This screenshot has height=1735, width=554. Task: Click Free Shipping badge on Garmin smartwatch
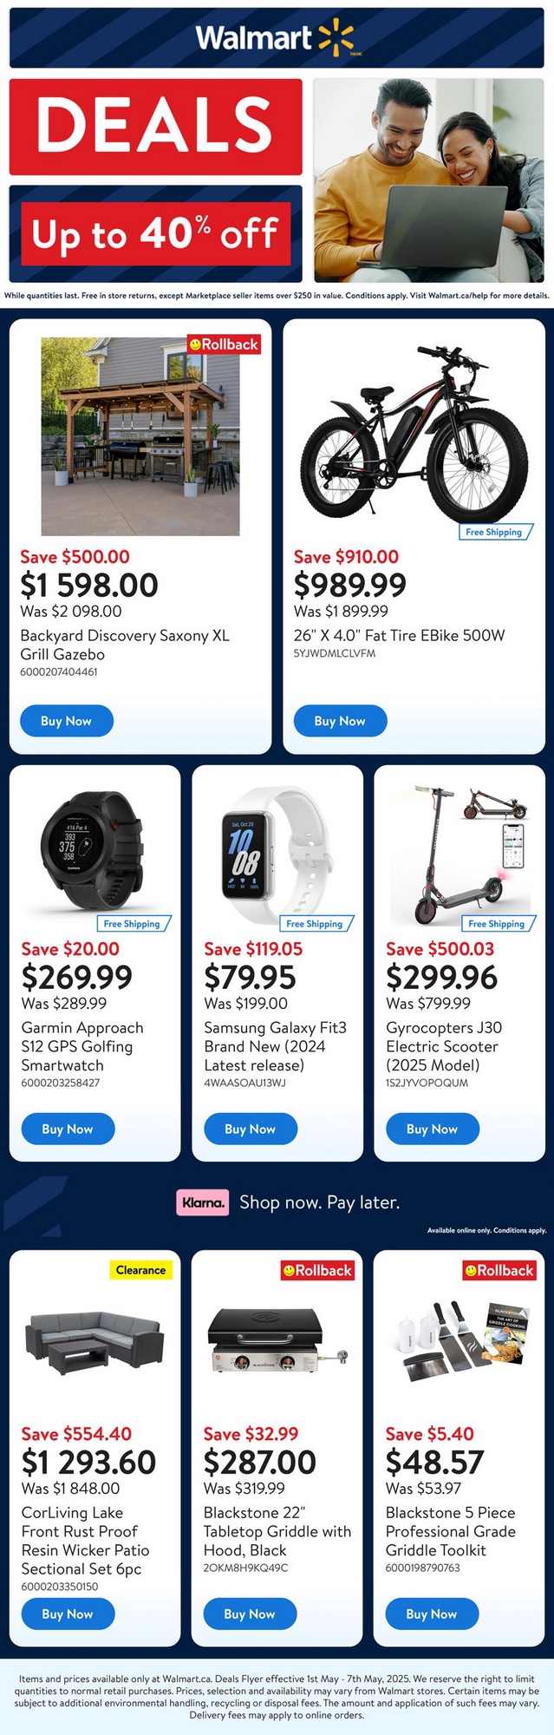pyautogui.click(x=132, y=924)
